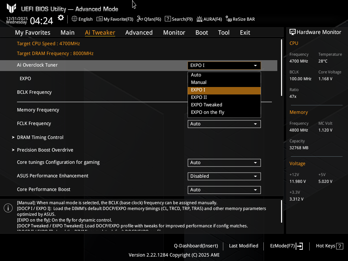The height and width of the screenshot is (261, 348).
Task: Go to the Boot tab
Action: click(202, 33)
